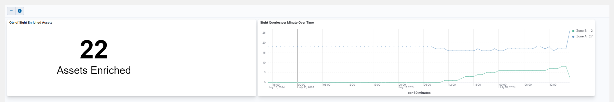The height and width of the screenshot is (102, 614).
Task: Click Zone B green legend dot
Action: tap(573, 31)
